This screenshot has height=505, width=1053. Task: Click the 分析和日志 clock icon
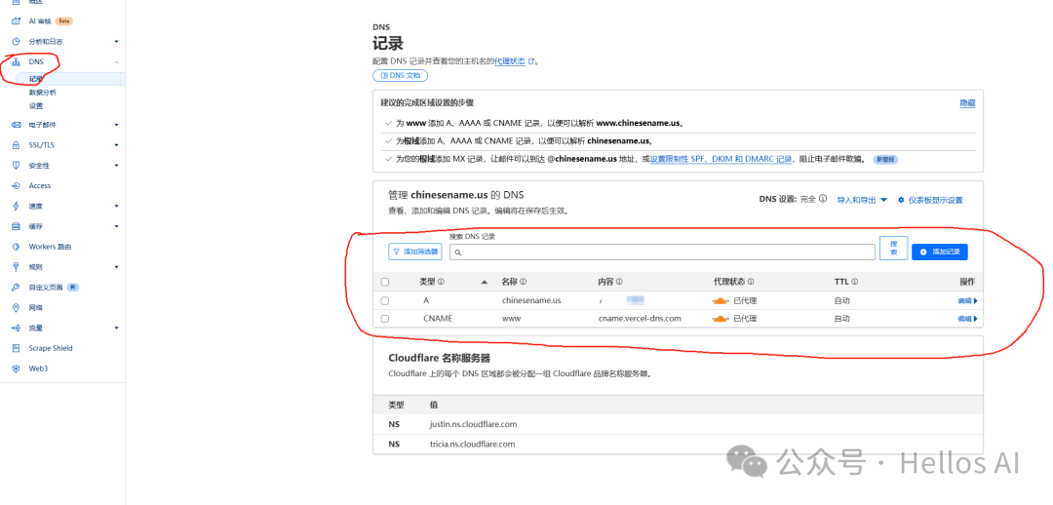tap(17, 42)
